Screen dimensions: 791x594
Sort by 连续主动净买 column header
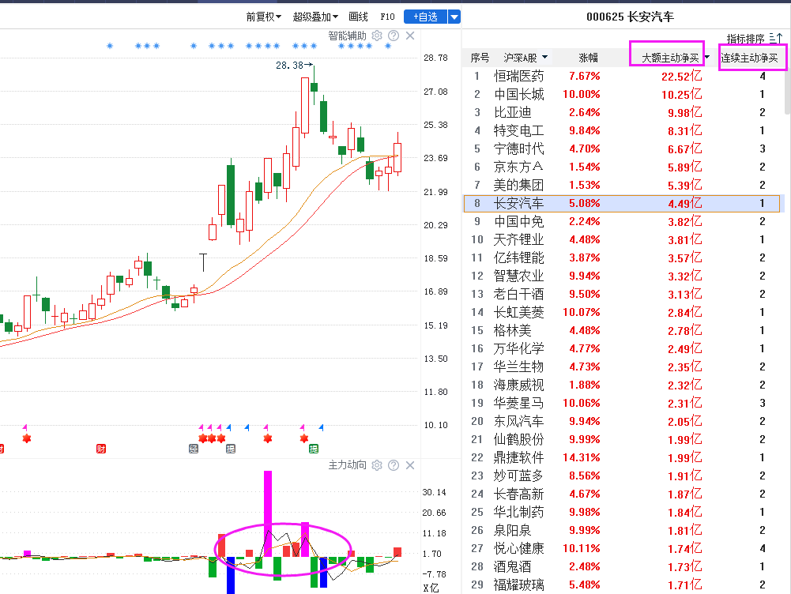pyautogui.click(x=749, y=58)
